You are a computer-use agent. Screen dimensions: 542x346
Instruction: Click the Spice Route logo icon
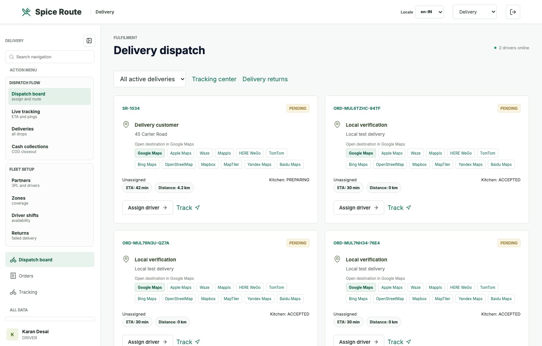click(26, 12)
